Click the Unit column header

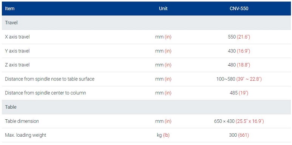point(163,9)
